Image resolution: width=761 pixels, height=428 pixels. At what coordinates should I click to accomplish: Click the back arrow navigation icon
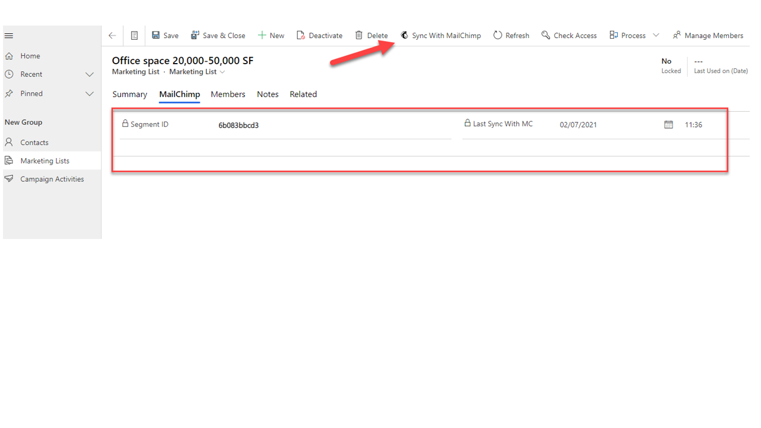(112, 35)
